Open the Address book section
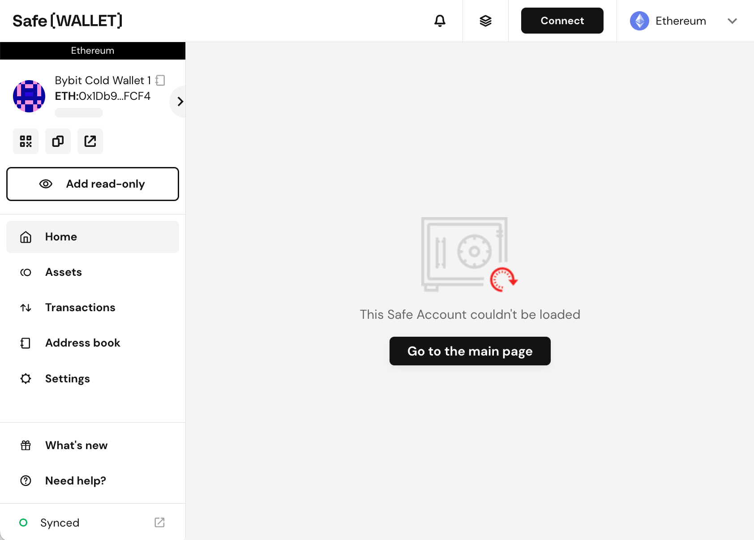754x540 pixels. [93, 343]
